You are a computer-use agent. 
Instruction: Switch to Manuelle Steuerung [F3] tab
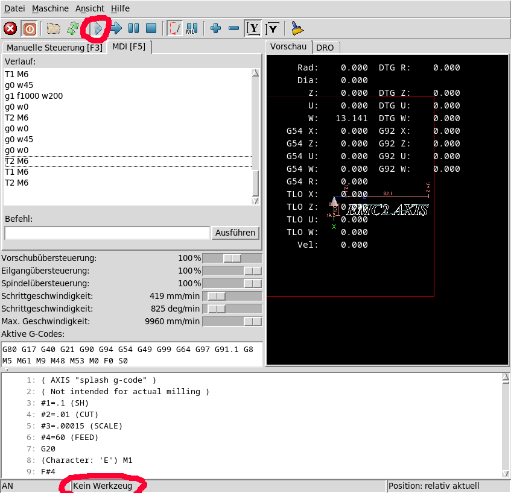tap(55, 48)
